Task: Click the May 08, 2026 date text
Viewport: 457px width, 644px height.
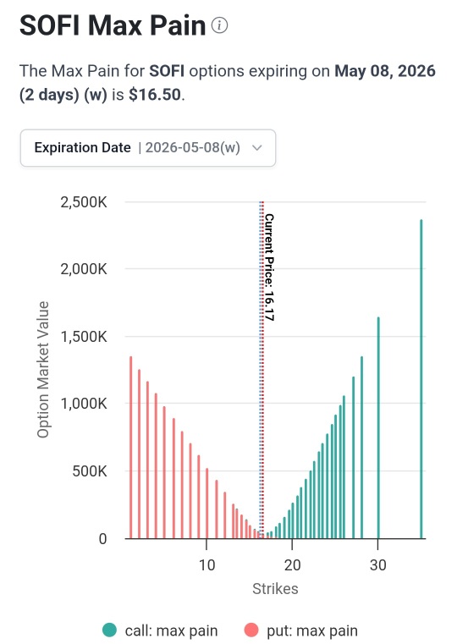Action: pyautogui.click(x=385, y=71)
